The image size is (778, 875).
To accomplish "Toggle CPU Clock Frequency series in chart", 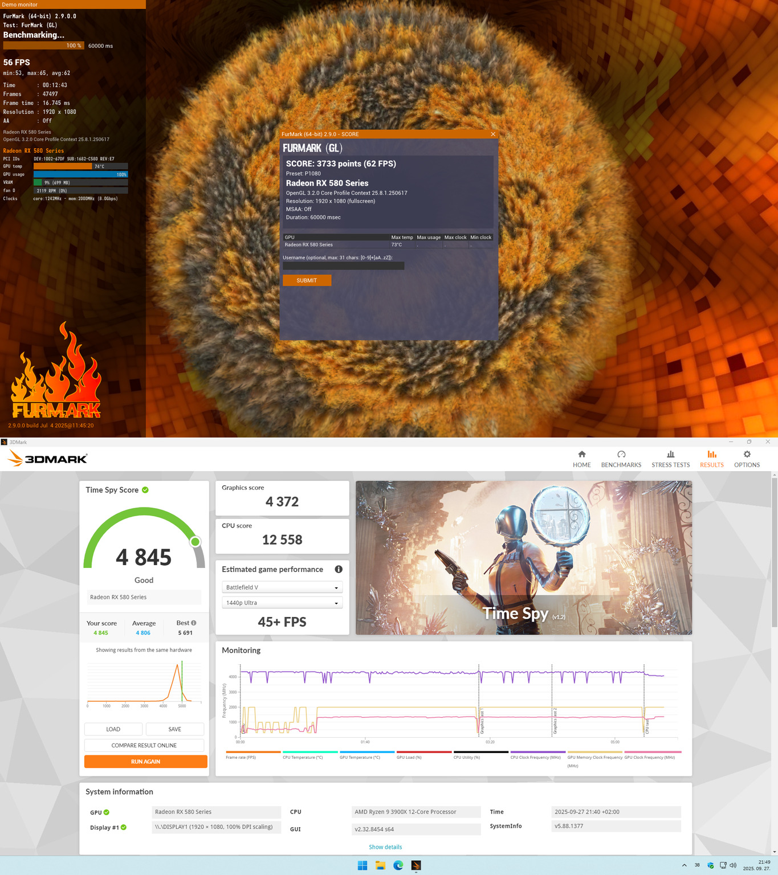I will (x=538, y=755).
